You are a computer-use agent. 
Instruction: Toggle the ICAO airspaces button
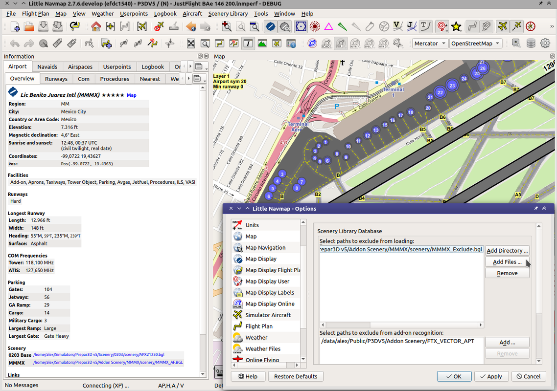(326, 43)
